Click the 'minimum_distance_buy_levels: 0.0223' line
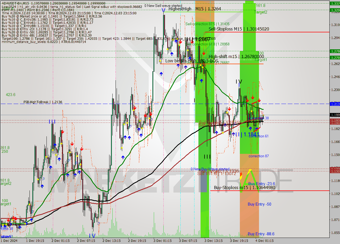Image resolution: width=340 pixels, height=244 pixels. coord(44,42)
